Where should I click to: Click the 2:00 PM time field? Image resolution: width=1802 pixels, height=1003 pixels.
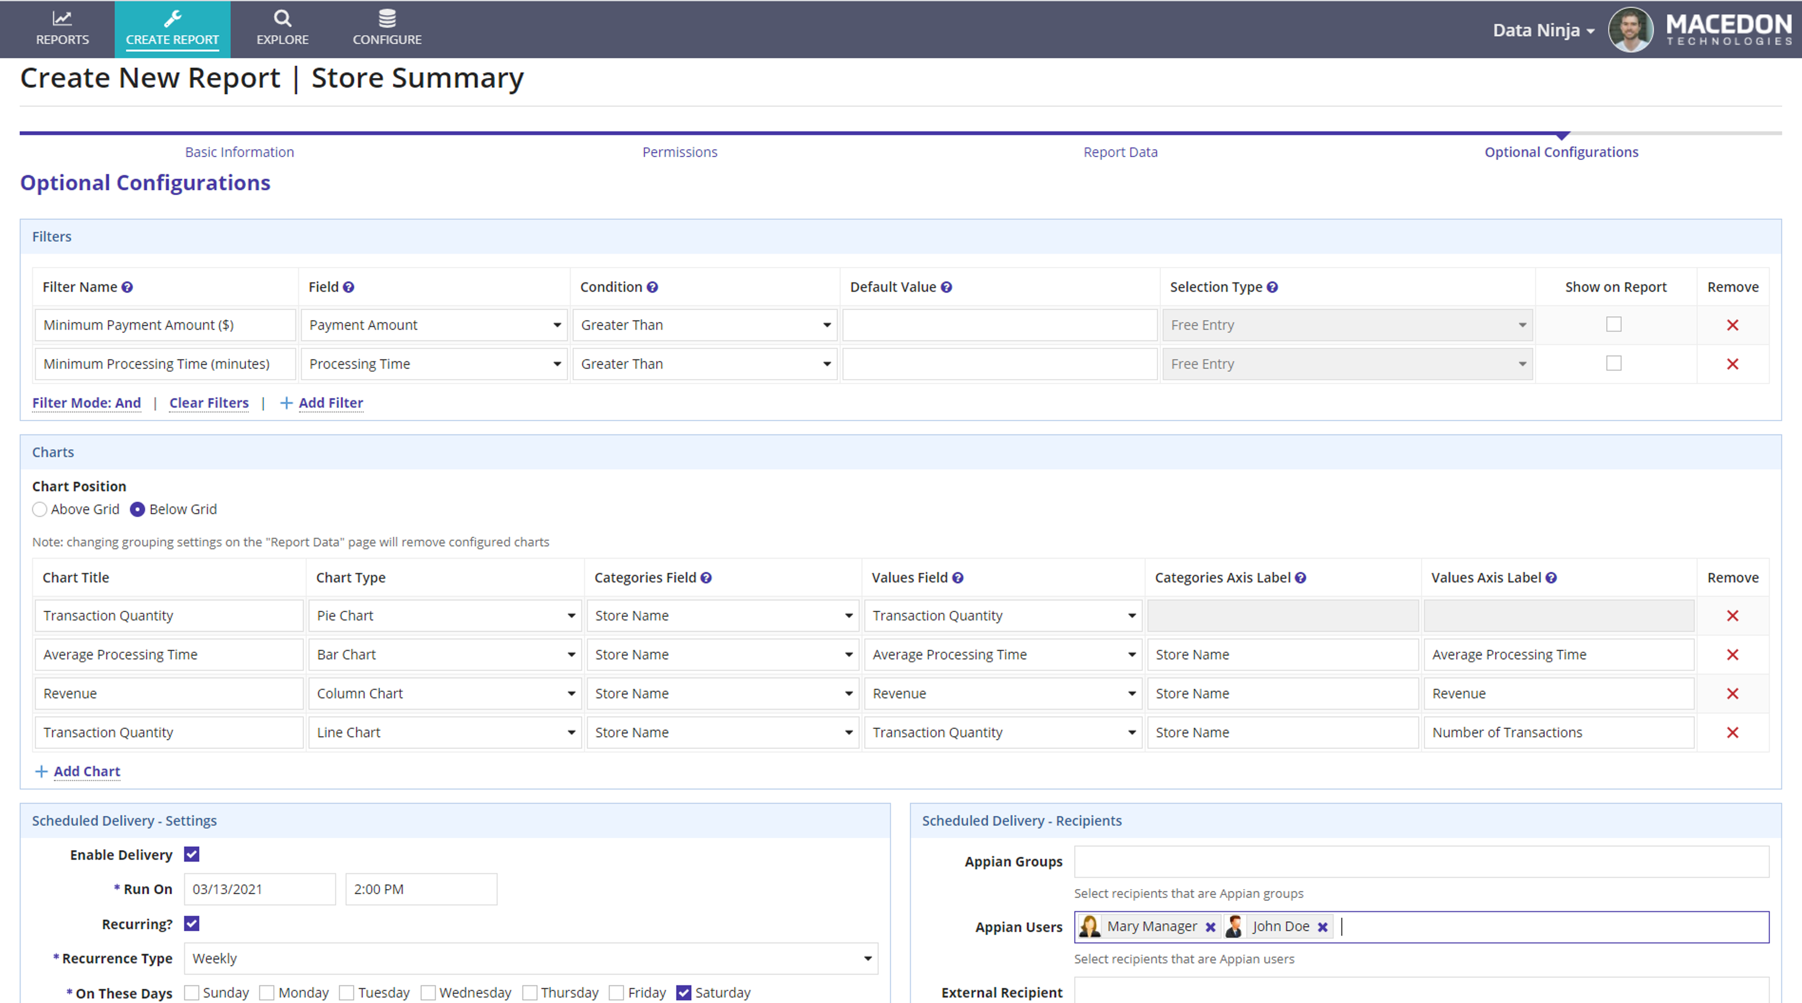coord(421,889)
